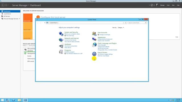
Task: Click green Manageability status icon
Action: 25,53
